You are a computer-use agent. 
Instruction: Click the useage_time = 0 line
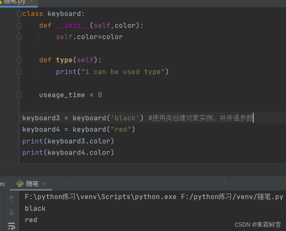point(70,95)
